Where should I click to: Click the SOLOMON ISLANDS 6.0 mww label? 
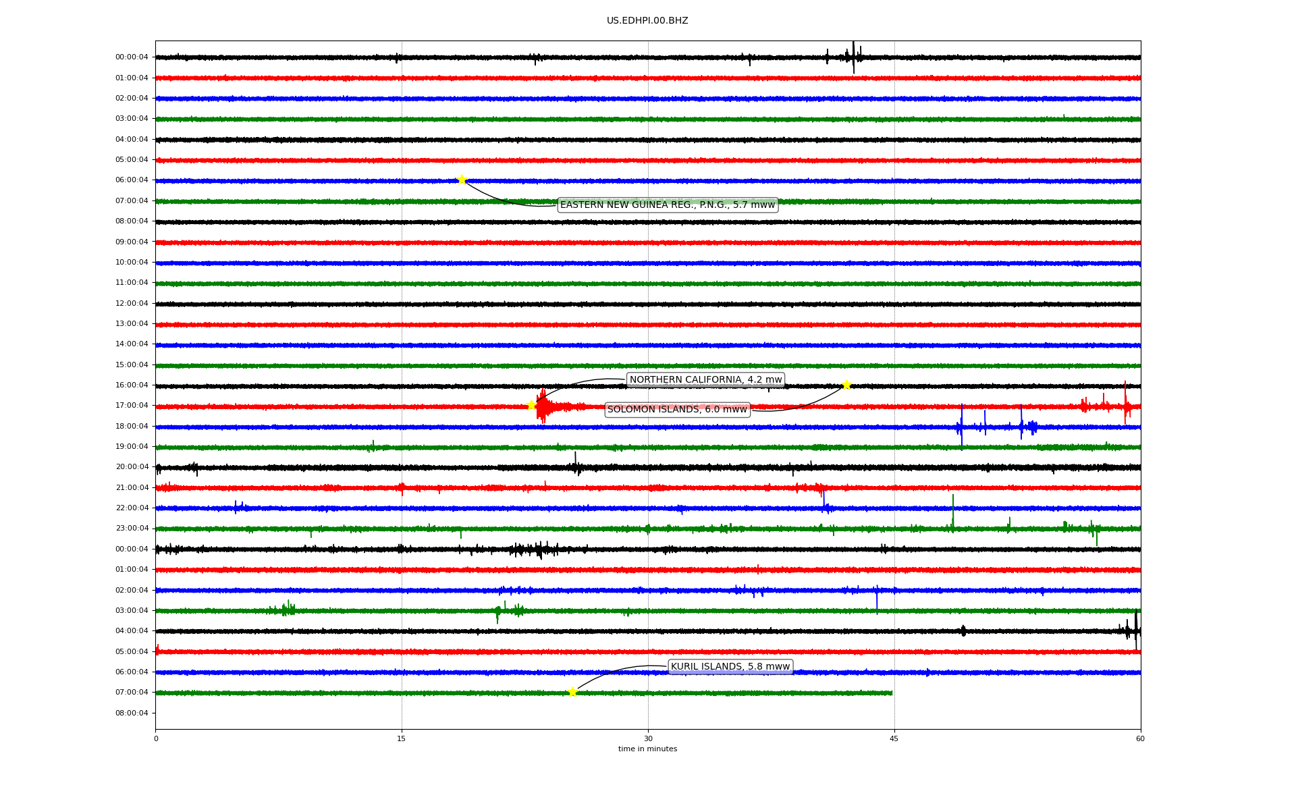677,410
